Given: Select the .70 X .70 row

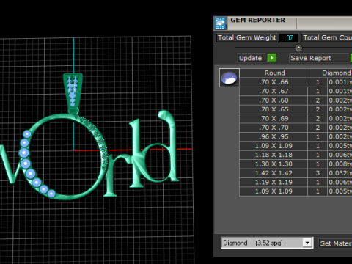Looking at the screenshot, I should point(296,128).
